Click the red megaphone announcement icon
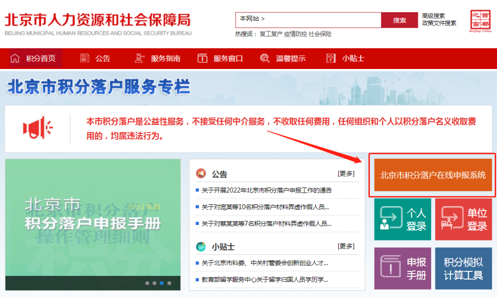Viewport: 497px width, 298px height. 38,128
